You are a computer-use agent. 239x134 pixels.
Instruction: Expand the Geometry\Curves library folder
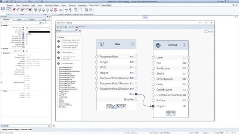coord(58,73)
